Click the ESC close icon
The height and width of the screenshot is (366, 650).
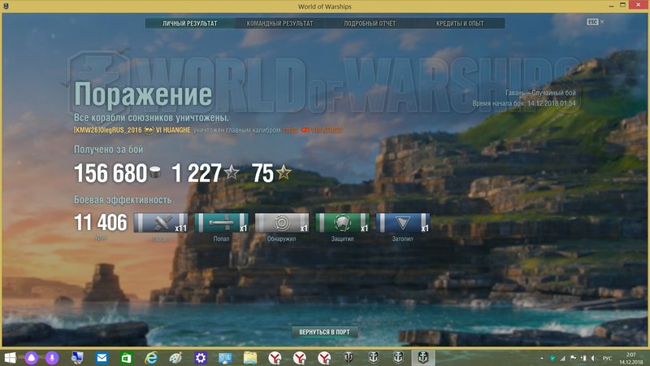pos(596,22)
